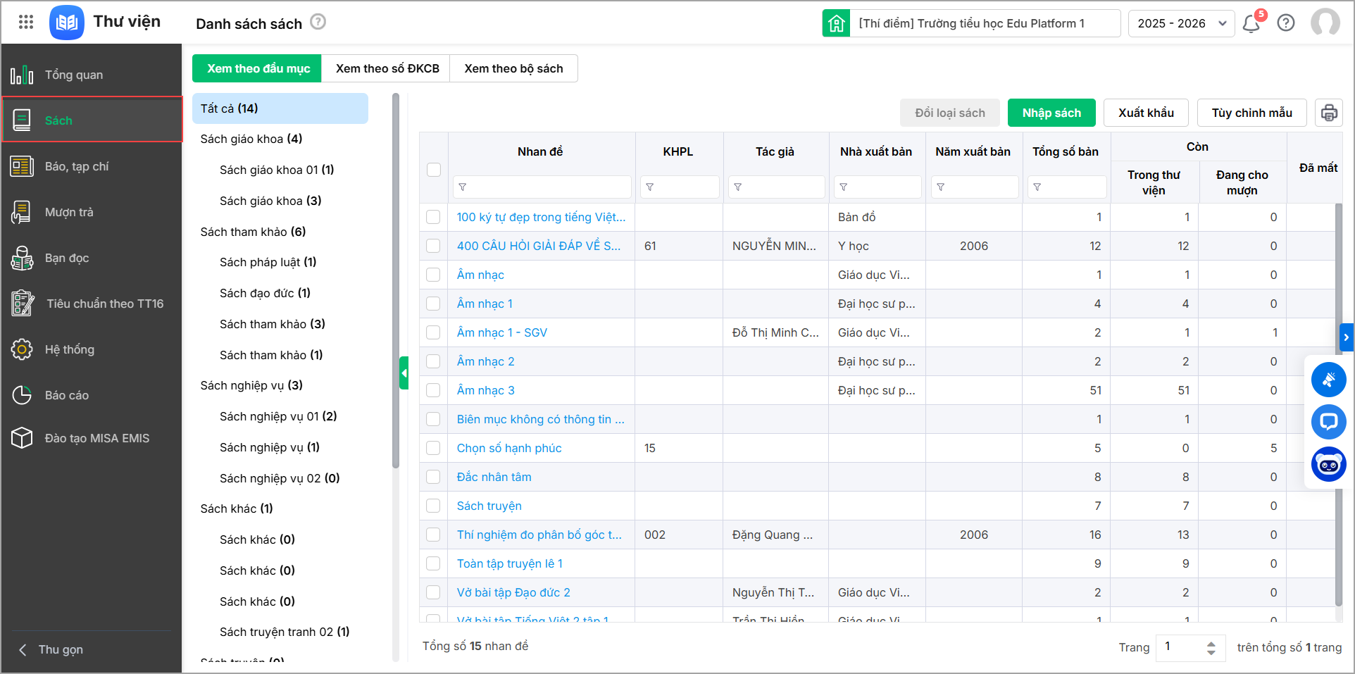Click the Nhập sách button
The image size is (1355, 674).
1051,113
